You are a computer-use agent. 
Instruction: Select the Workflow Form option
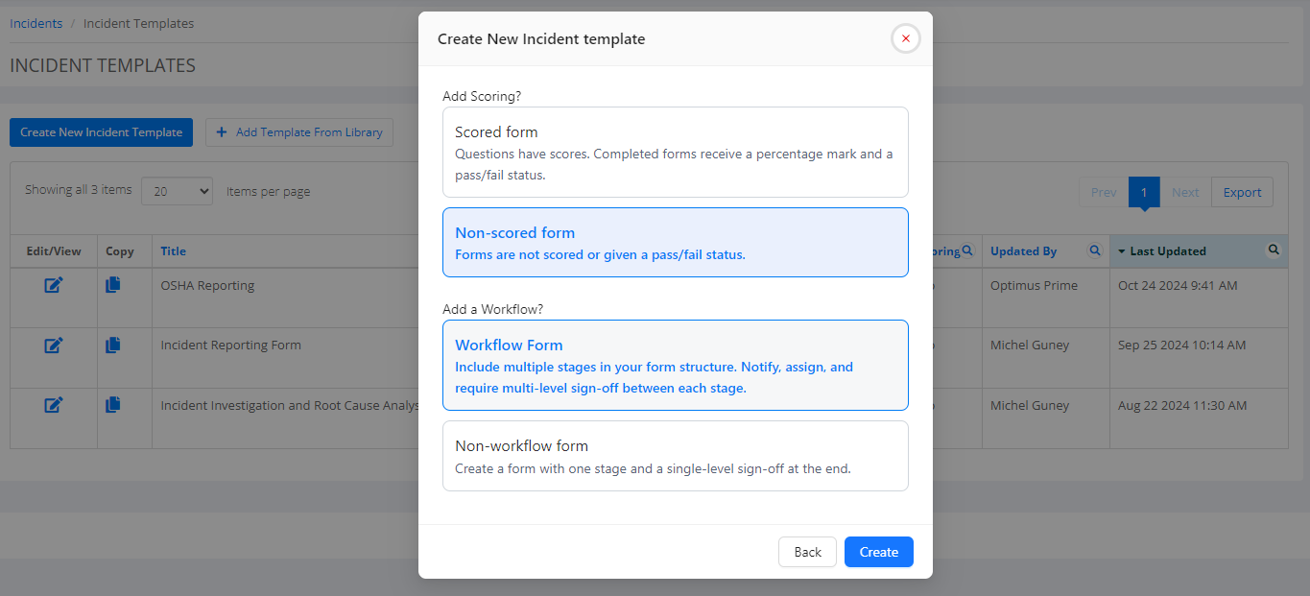[x=676, y=365]
